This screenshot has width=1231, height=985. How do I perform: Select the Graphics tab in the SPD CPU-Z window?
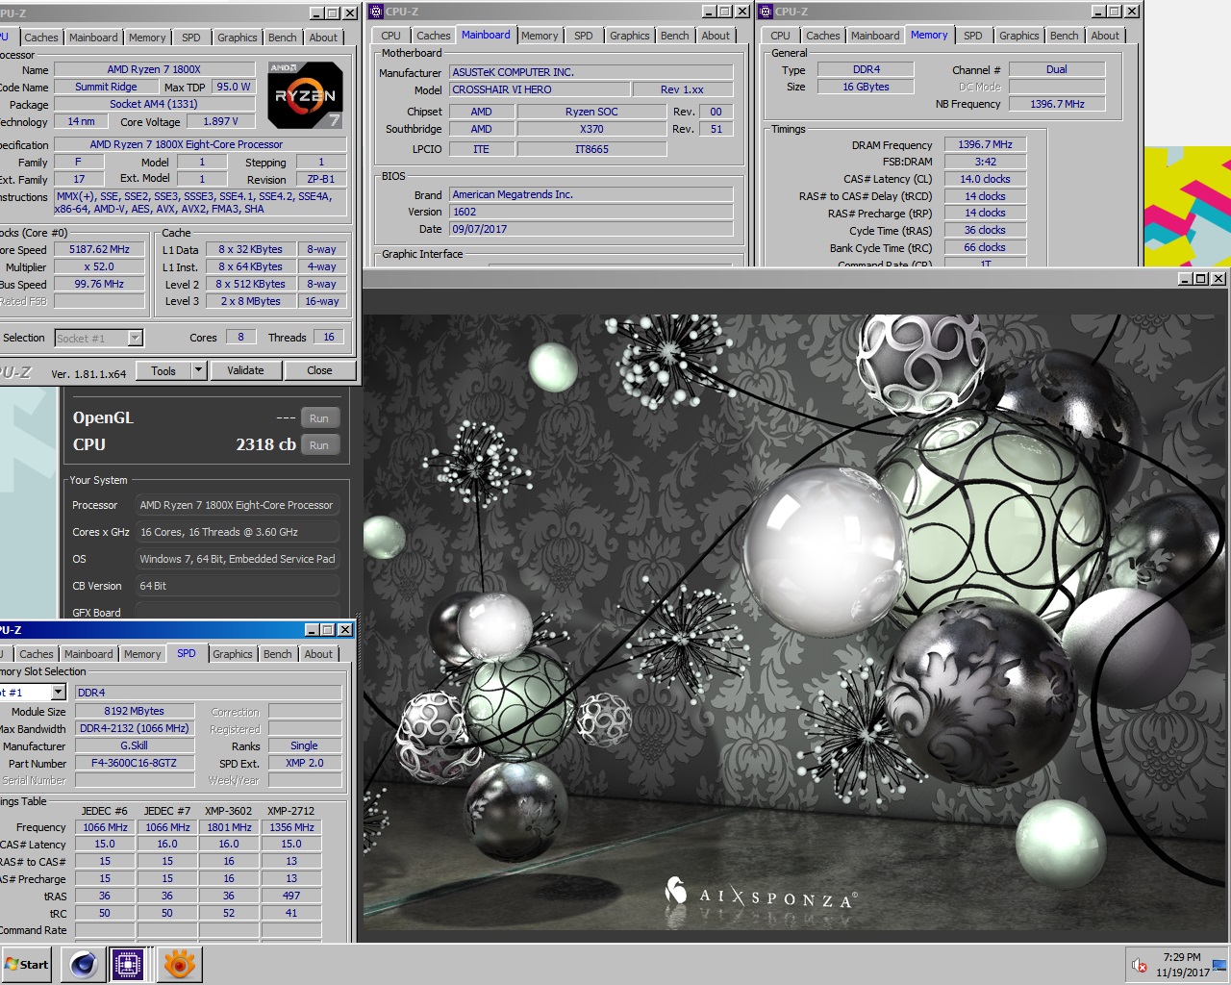click(233, 654)
